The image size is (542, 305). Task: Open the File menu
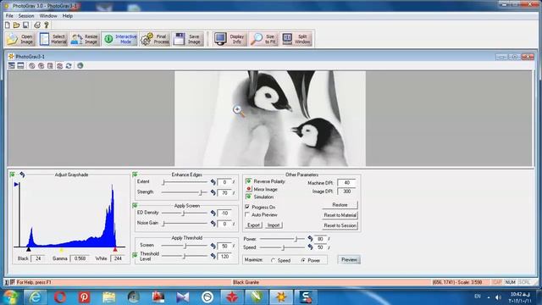pyautogui.click(x=9, y=16)
